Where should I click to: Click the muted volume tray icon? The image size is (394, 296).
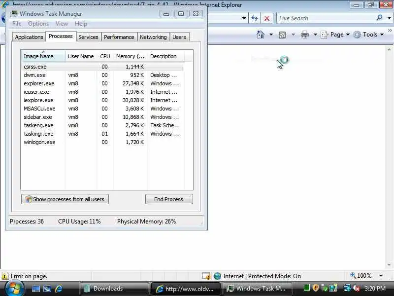pos(356,288)
